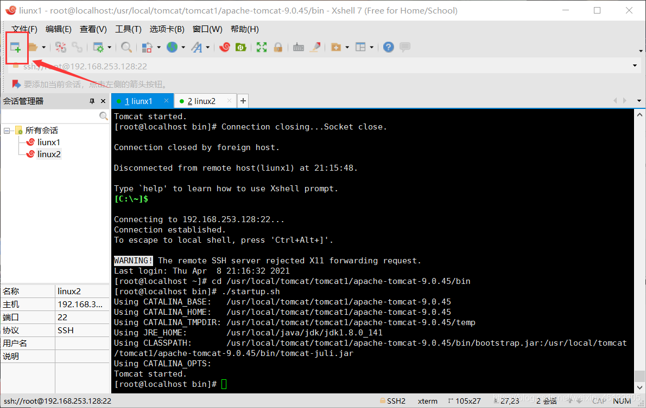Click the highlight pen icon

(315, 47)
